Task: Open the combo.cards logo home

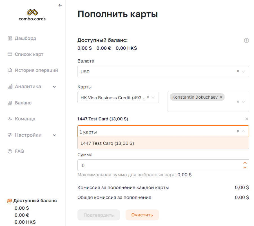Action: pos(32,15)
